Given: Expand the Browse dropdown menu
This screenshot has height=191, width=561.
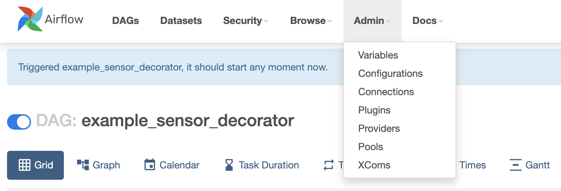Looking at the screenshot, I should (x=311, y=21).
